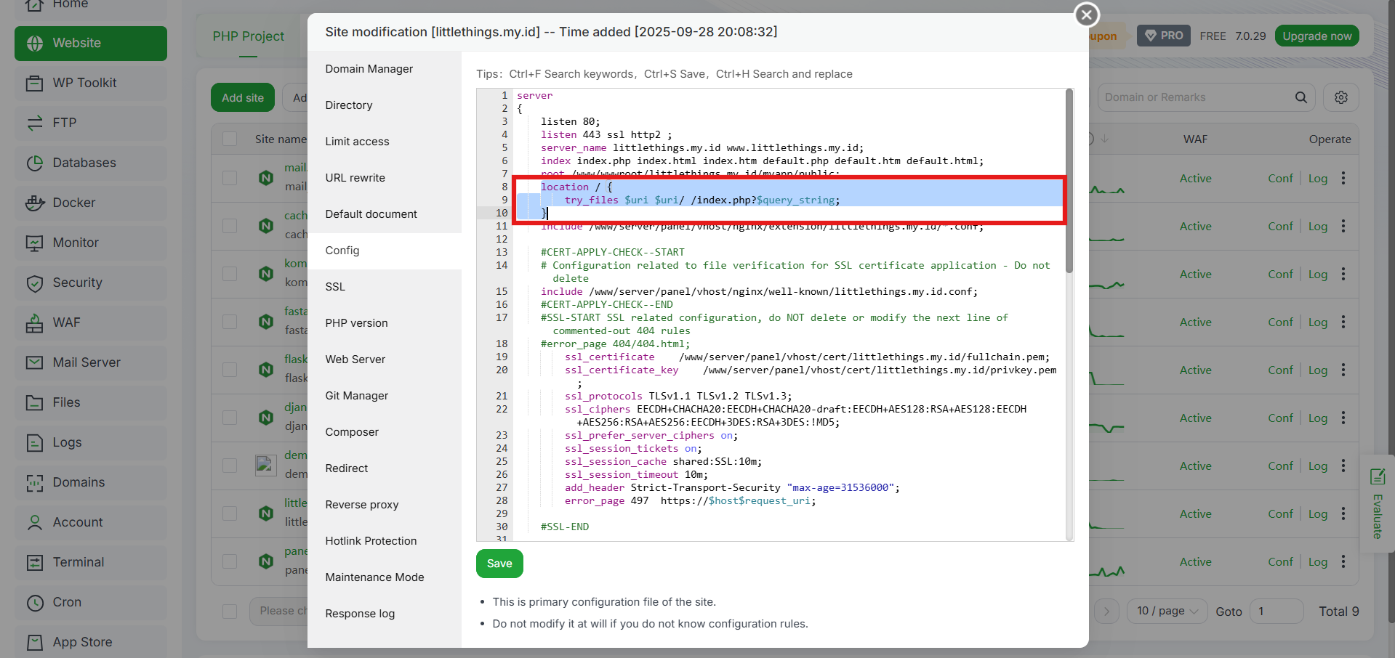
Task: Click line 10 in the code editor
Action: point(789,213)
